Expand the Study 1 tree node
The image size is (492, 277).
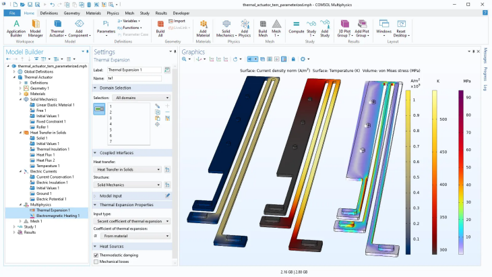click(x=14, y=227)
